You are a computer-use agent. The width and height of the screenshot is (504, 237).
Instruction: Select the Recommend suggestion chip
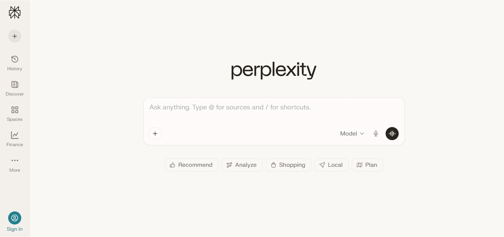(191, 165)
